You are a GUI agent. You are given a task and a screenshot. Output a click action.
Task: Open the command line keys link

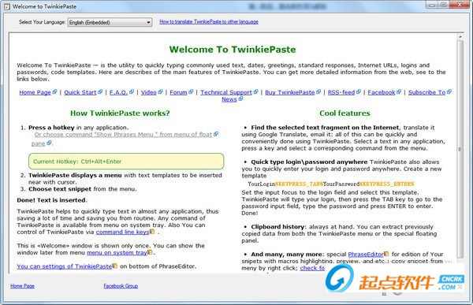pyautogui.click(x=122, y=232)
